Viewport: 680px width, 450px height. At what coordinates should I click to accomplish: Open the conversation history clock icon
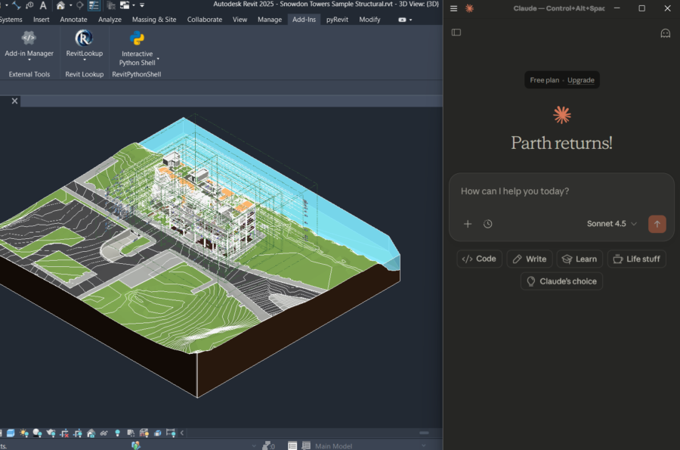pos(488,224)
